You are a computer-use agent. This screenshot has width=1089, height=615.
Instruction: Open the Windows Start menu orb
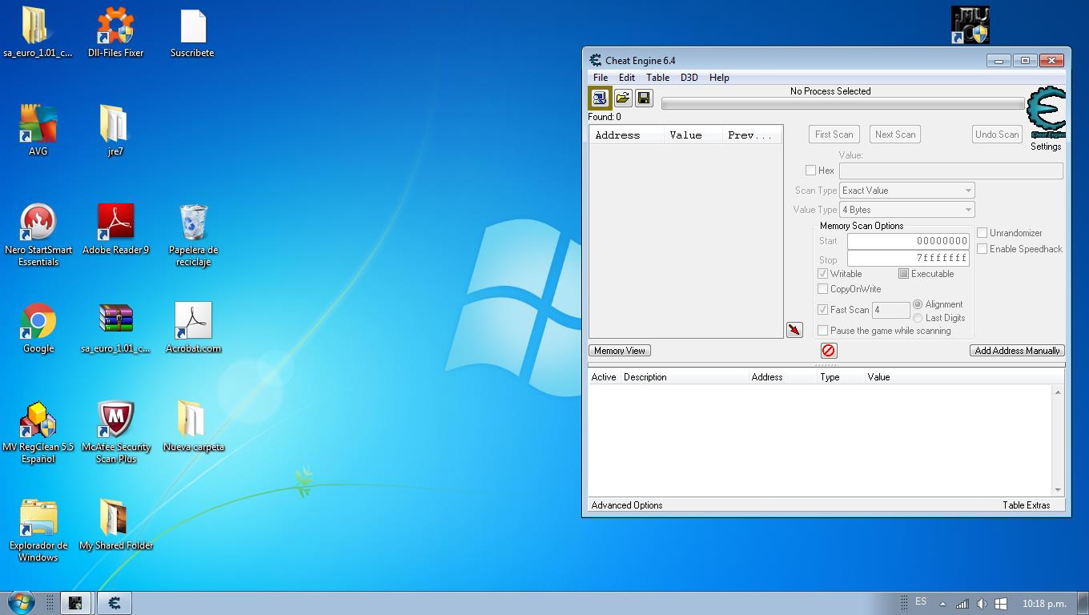[21, 602]
